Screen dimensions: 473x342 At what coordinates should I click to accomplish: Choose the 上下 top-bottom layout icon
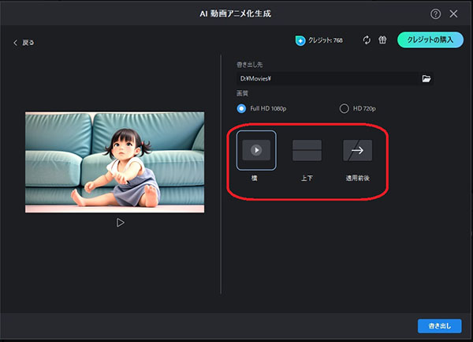[307, 150]
